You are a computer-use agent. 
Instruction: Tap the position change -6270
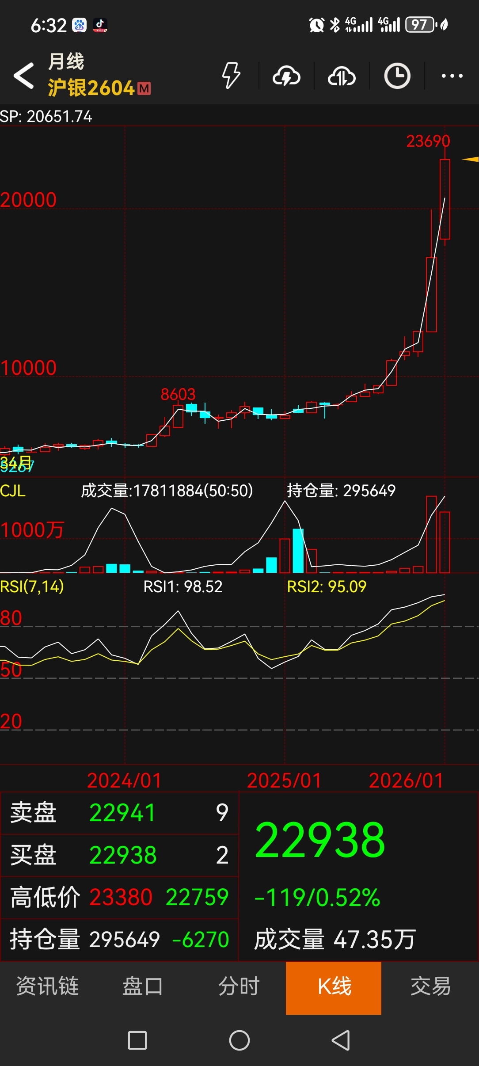(x=201, y=939)
